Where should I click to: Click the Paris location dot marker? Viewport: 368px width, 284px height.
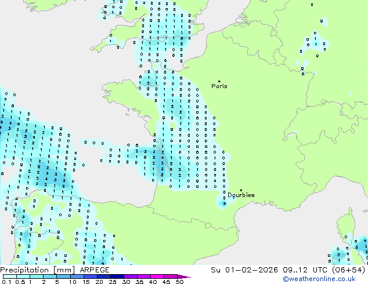coord(219,81)
